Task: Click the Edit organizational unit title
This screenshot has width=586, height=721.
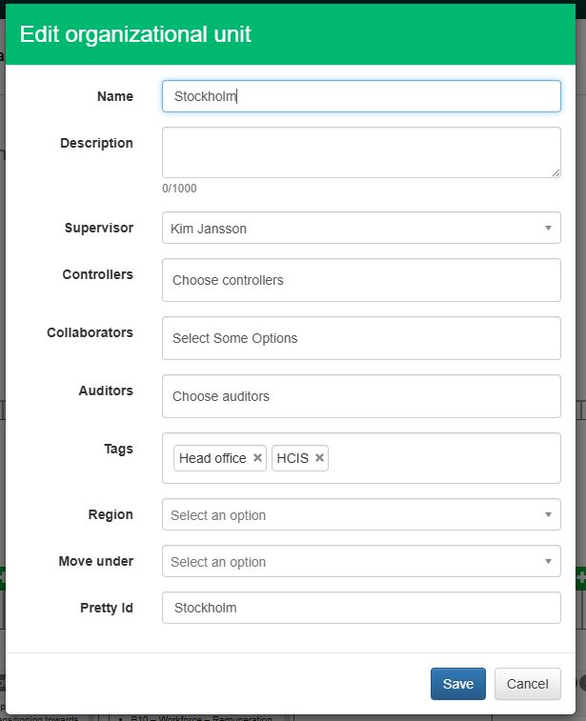Action: click(x=135, y=35)
